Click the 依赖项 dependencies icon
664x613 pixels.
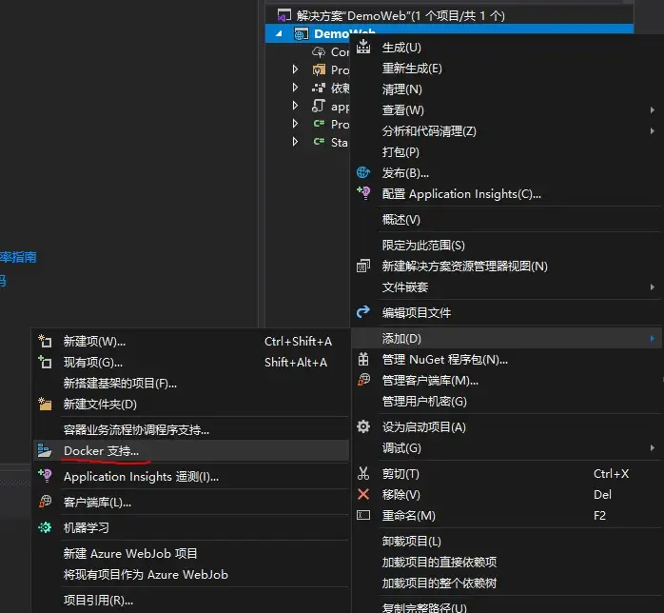tap(319, 88)
